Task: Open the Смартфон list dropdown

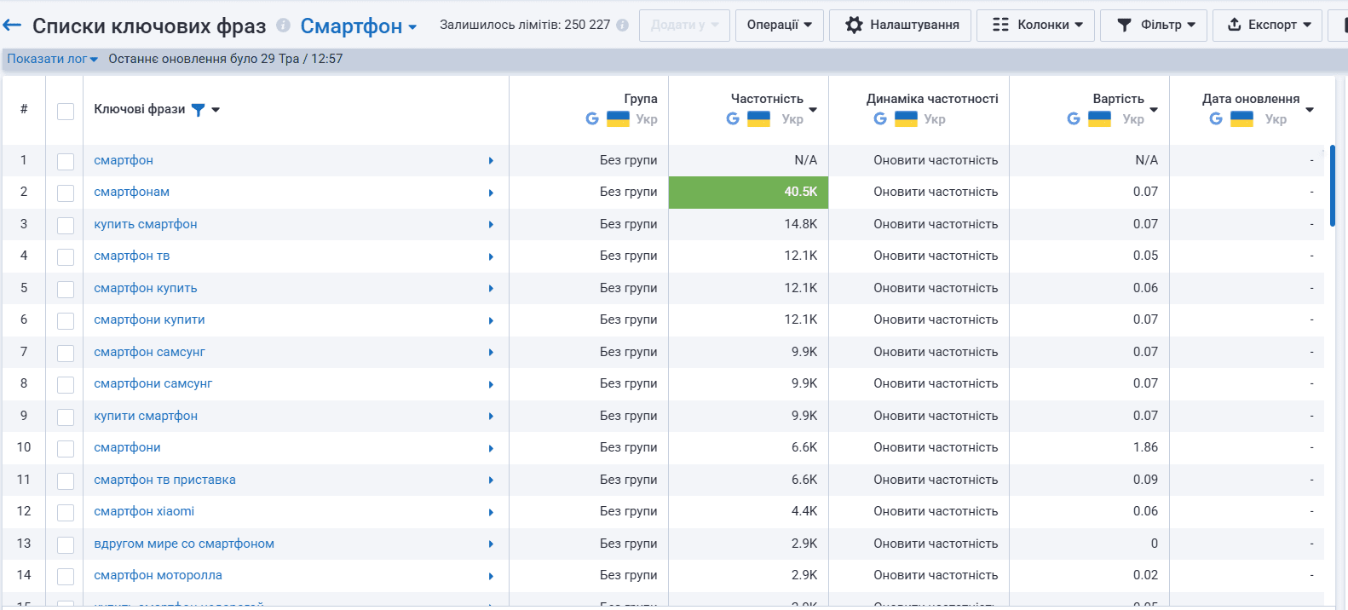Action: (x=359, y=26)
